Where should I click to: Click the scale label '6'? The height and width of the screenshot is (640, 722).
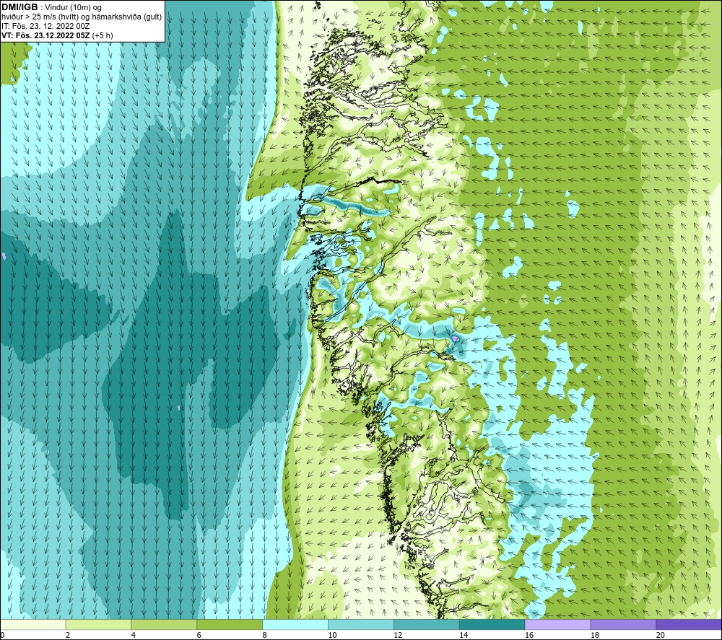[199, 636]
